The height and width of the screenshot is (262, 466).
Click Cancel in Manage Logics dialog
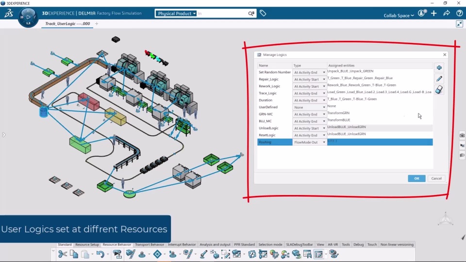(x=436, y=178)
